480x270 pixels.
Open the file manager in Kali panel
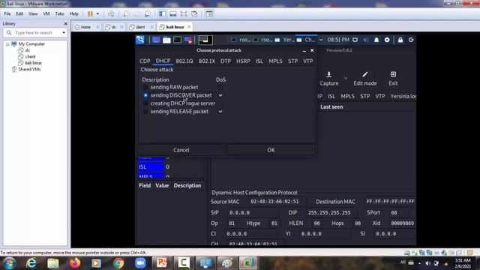coord(166,40)
